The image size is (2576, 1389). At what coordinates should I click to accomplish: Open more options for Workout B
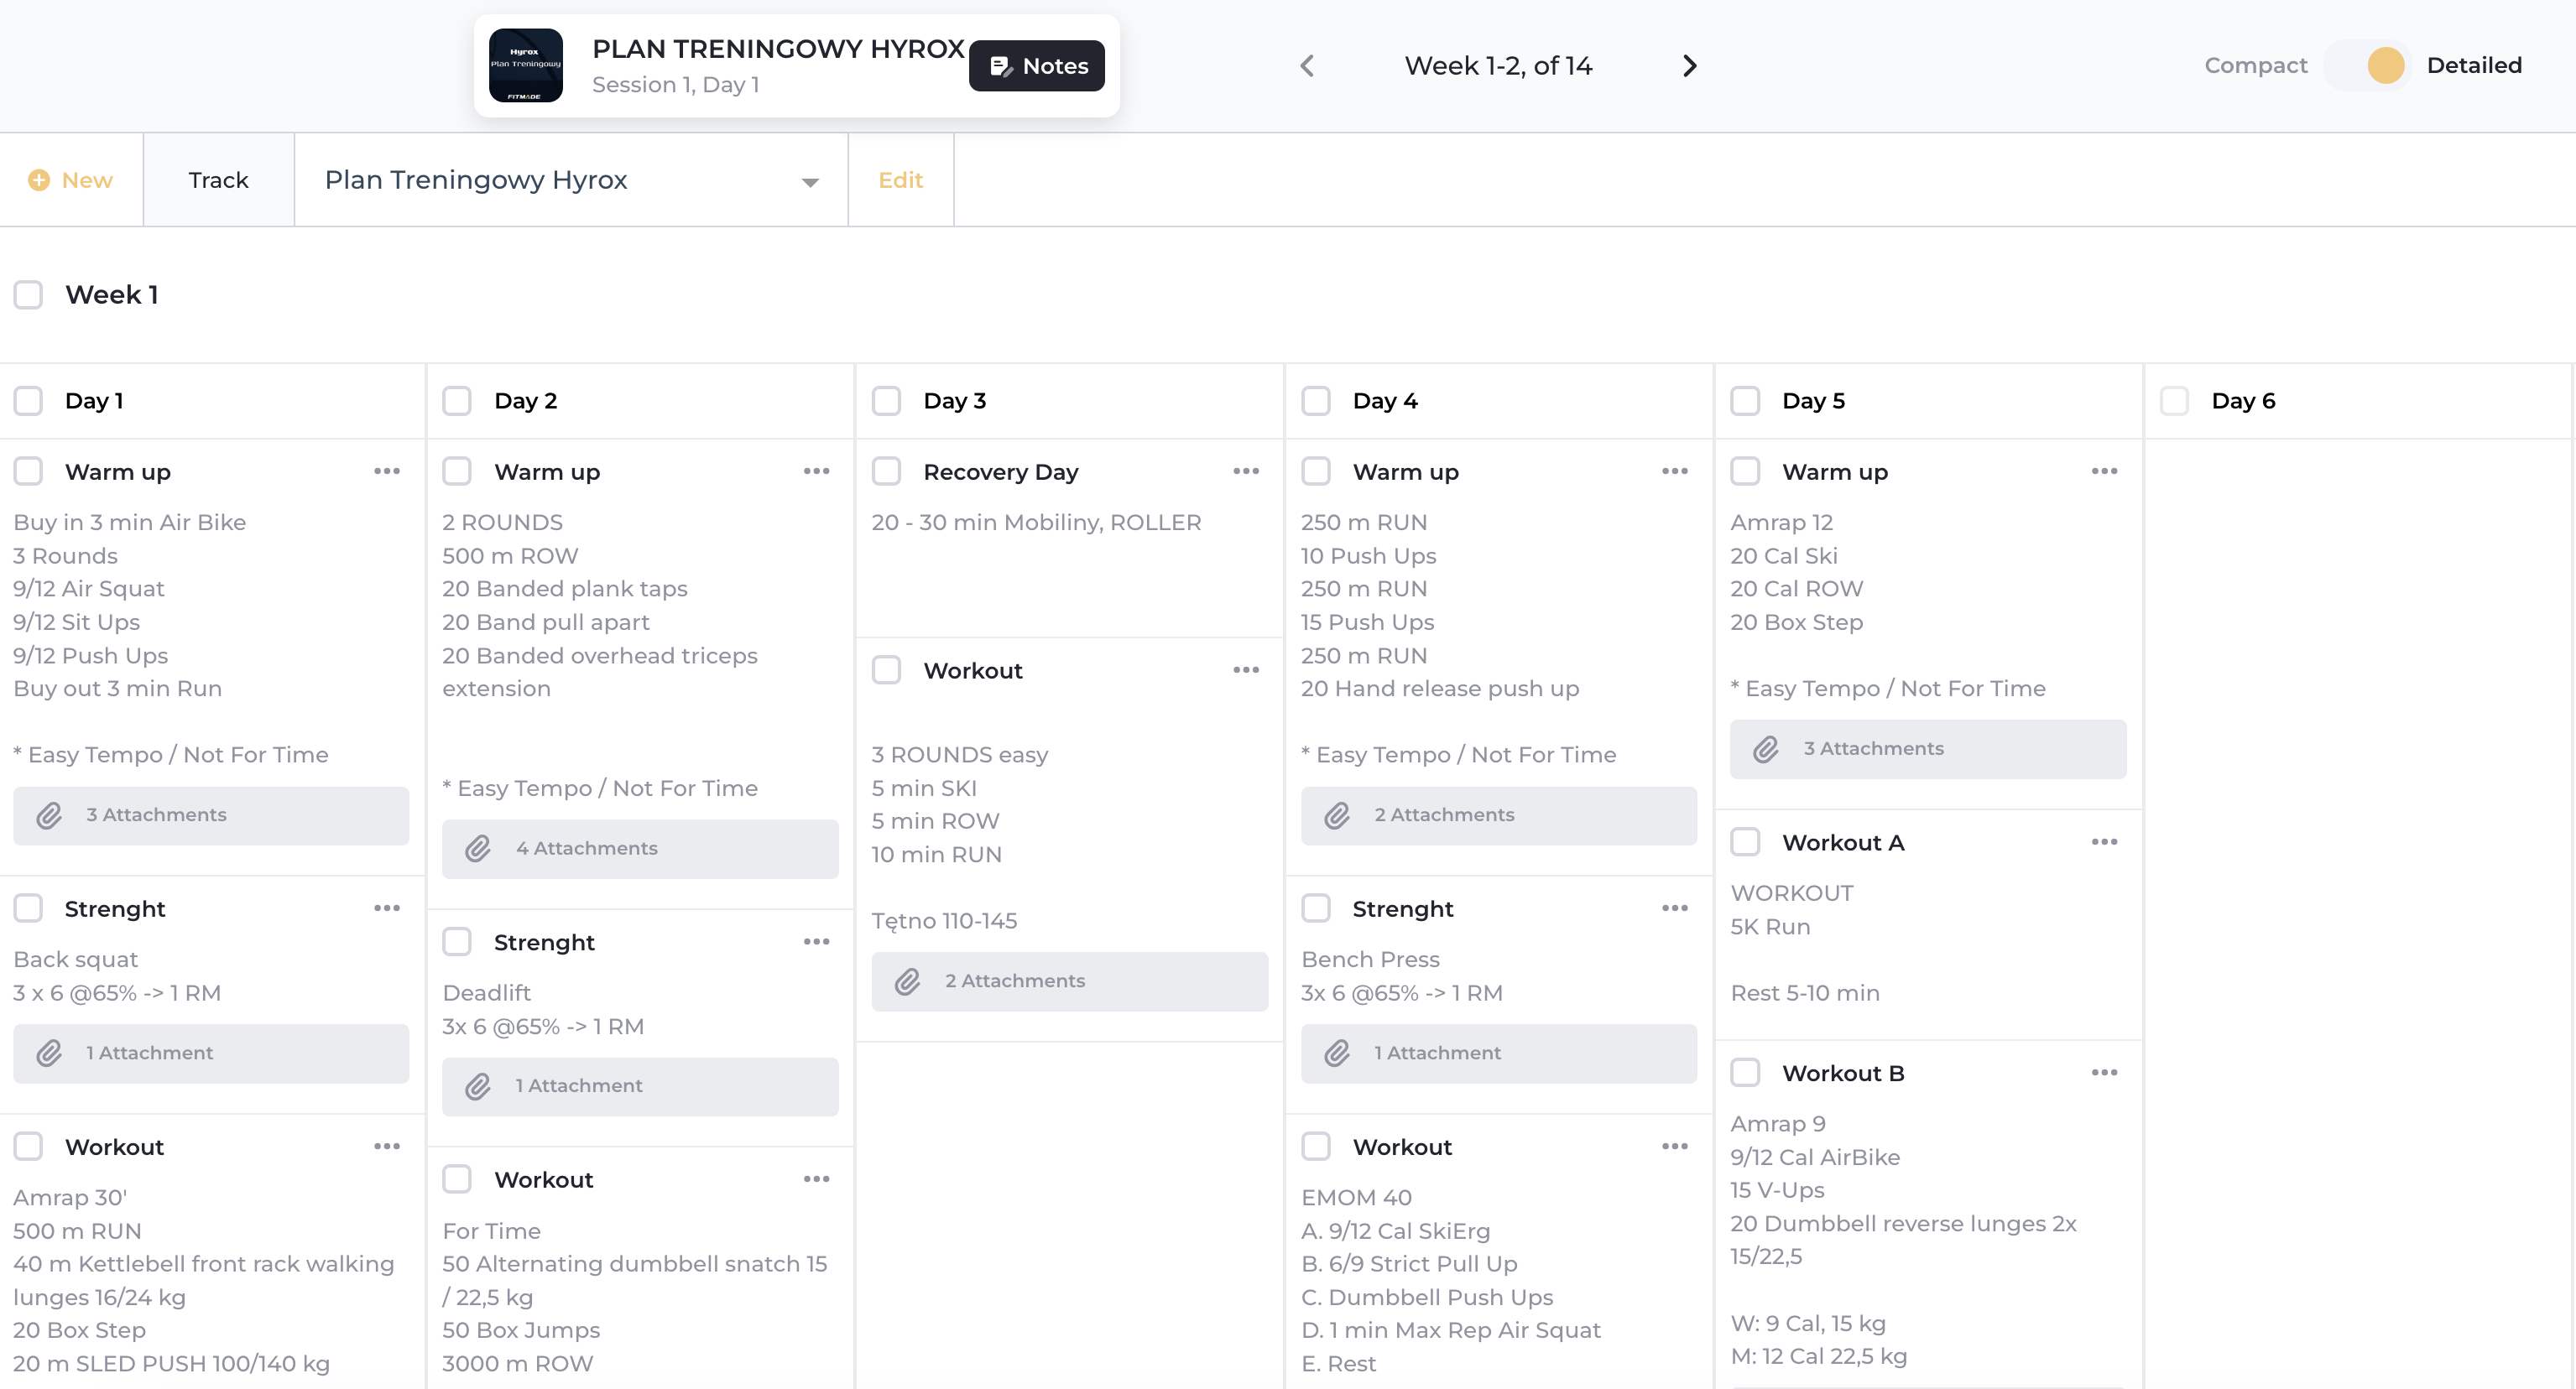click(2104, 1072)
